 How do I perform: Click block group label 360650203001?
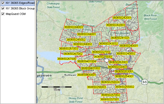tap(124, 71)
